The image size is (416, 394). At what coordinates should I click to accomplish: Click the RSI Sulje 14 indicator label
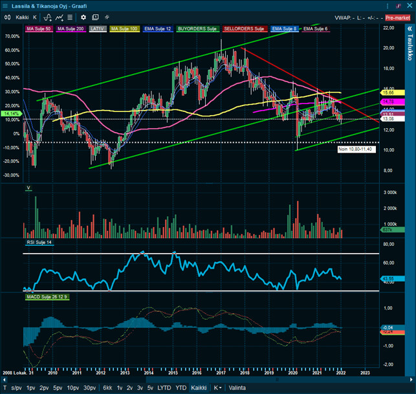(x=39, y=243)
